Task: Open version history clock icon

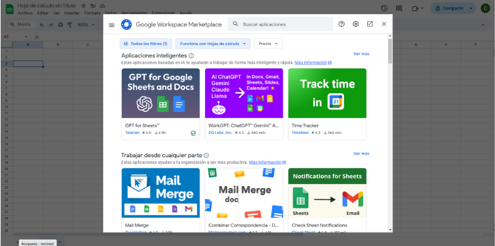Action: click(x=384, y=8)
